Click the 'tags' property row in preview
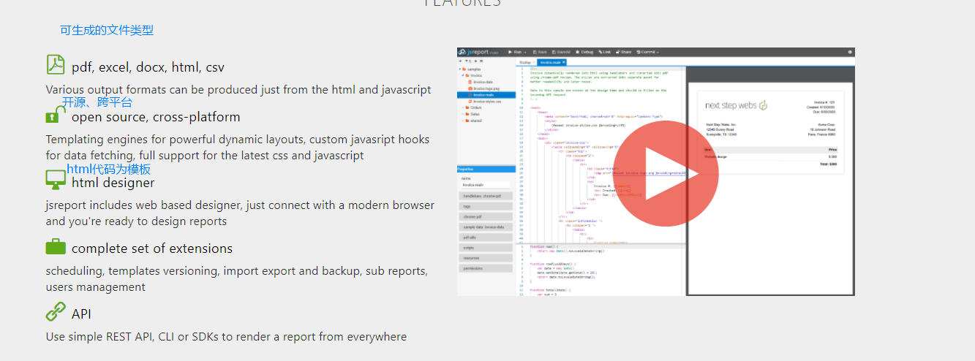Viewport: 975px width, 361px height. [x=486, y=206]
